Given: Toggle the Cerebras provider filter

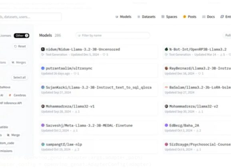Looking at the screenshot, I should point(18,95).
